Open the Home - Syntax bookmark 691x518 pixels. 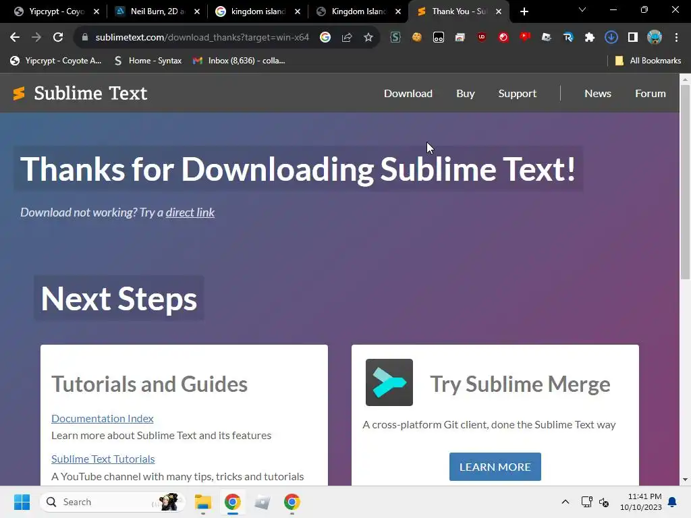[148, 61]
